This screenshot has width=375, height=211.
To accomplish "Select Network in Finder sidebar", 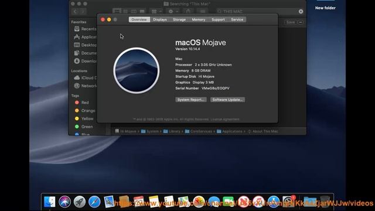I will [85, 86].
